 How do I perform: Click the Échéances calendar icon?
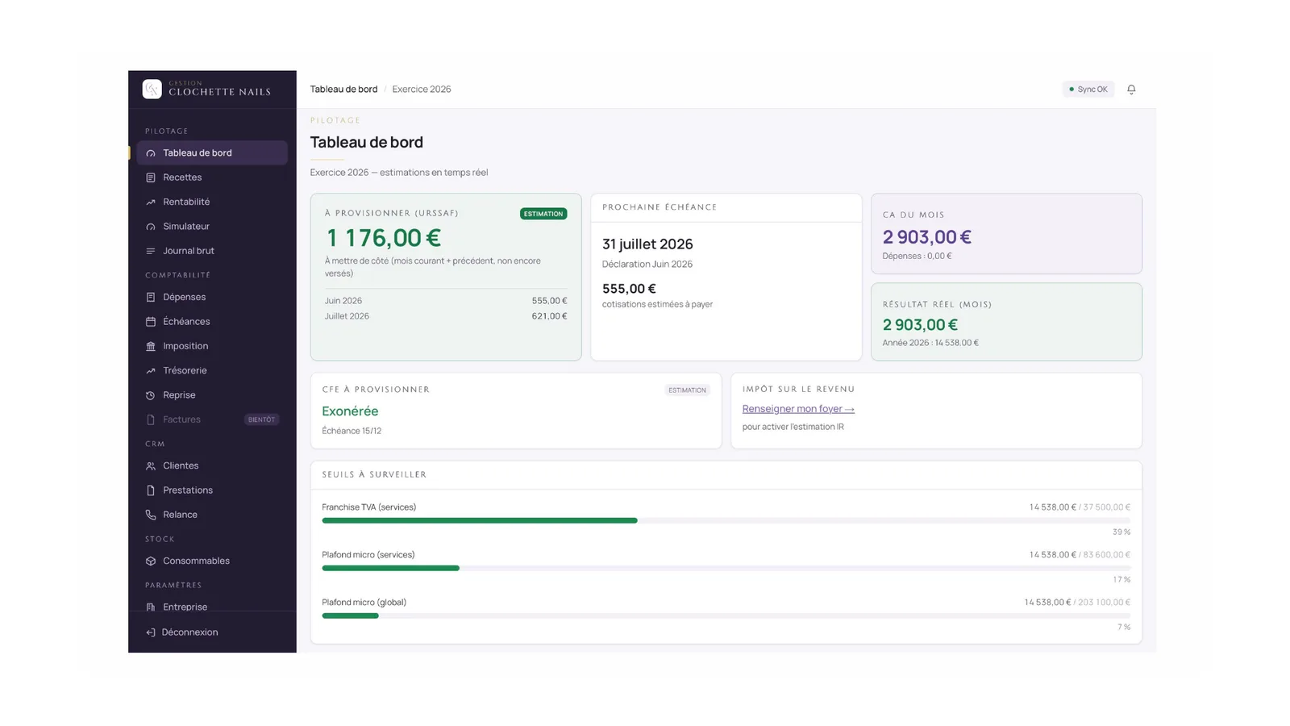click(x=151, y=322)
